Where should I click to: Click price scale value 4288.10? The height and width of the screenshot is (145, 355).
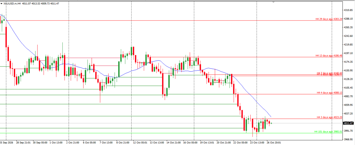348,19
